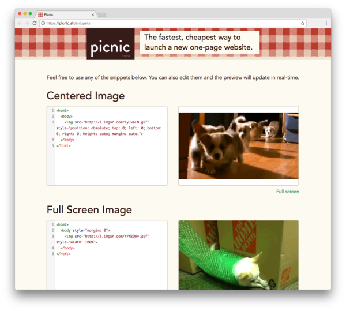Close the Picnic tab
The image size is (346, 311).
pyautogui.click(x=93, y=14)
